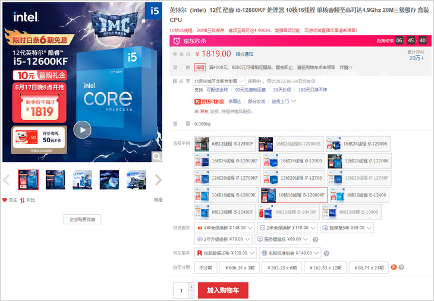Click the help icon in 白条分期 row
Image resolution: width=434 pixels, height=301 pixels.
click(401, 267)
